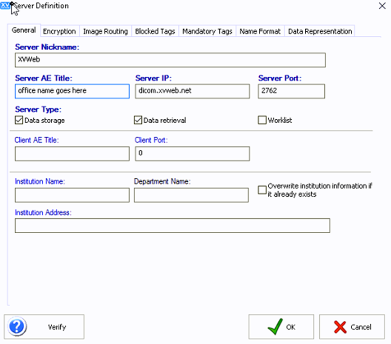Select the Blocked Tags tab
Image resolution: width=391 pixels, height=344 pixels.
pyautogui.click(x=155, y=31)
